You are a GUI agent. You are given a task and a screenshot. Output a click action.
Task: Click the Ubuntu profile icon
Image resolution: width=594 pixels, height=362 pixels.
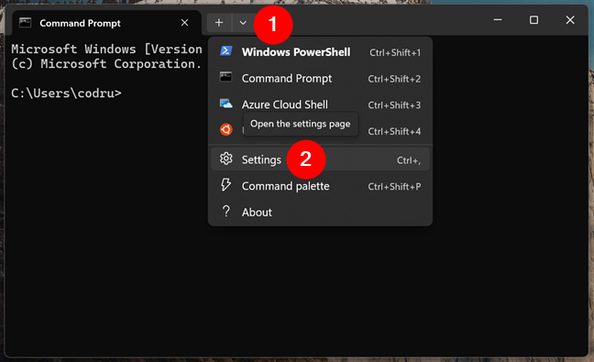click(226, 129)
